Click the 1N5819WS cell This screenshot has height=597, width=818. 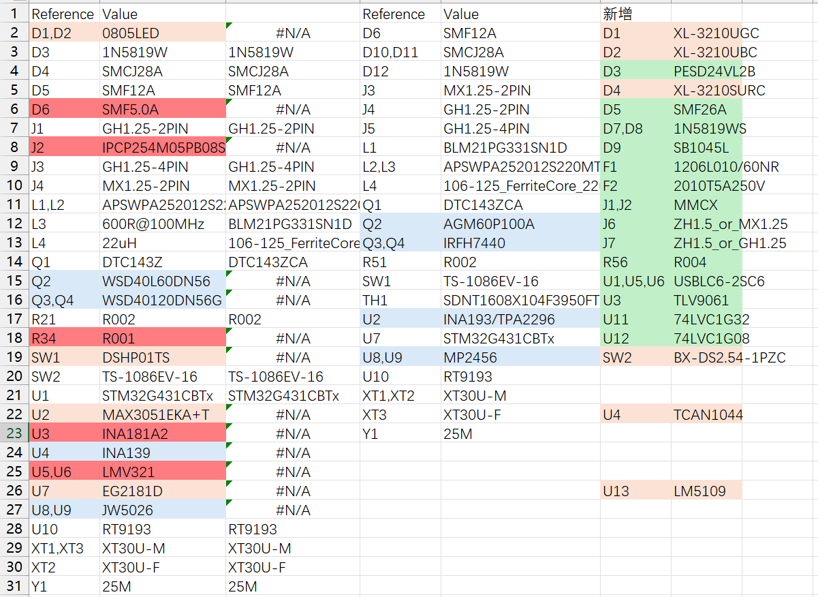click(706, 128)
